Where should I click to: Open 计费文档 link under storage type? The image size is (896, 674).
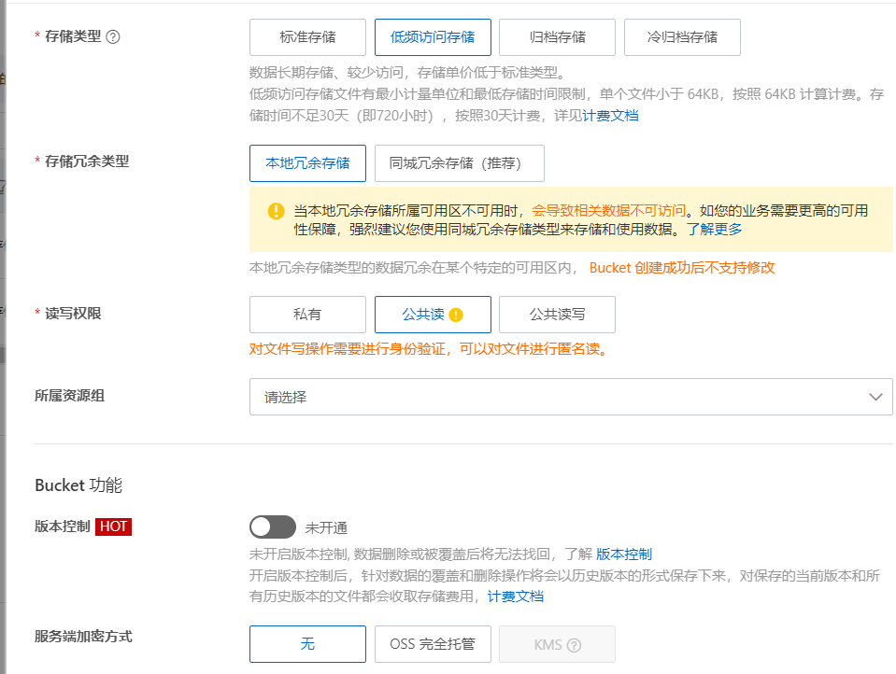click(611, 116)
